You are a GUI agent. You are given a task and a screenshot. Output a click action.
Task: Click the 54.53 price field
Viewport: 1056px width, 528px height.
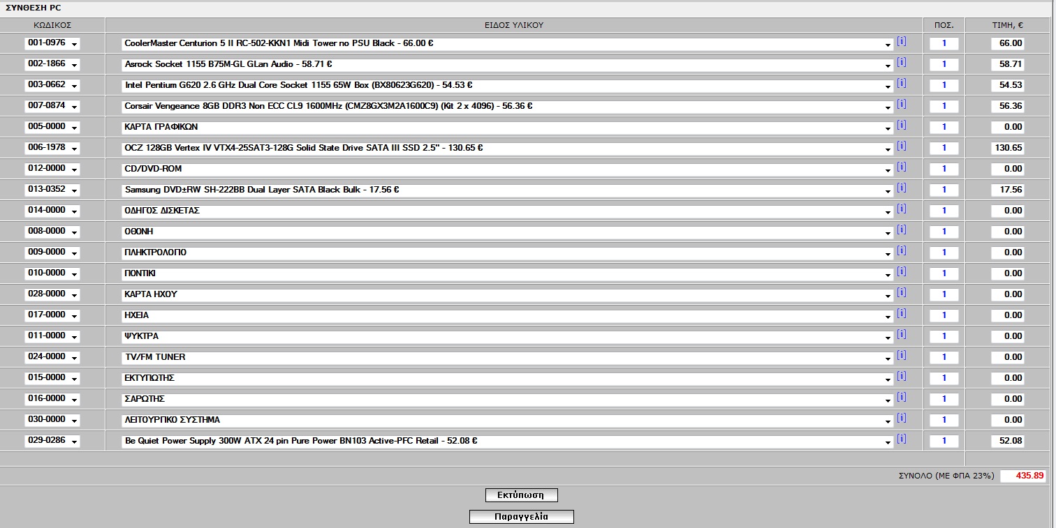coord(1008,85)
